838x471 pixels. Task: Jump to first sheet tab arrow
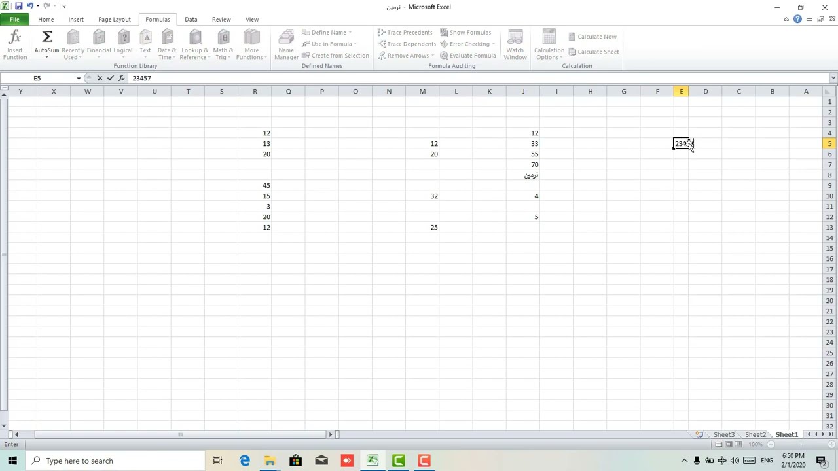tap(832, 434)
